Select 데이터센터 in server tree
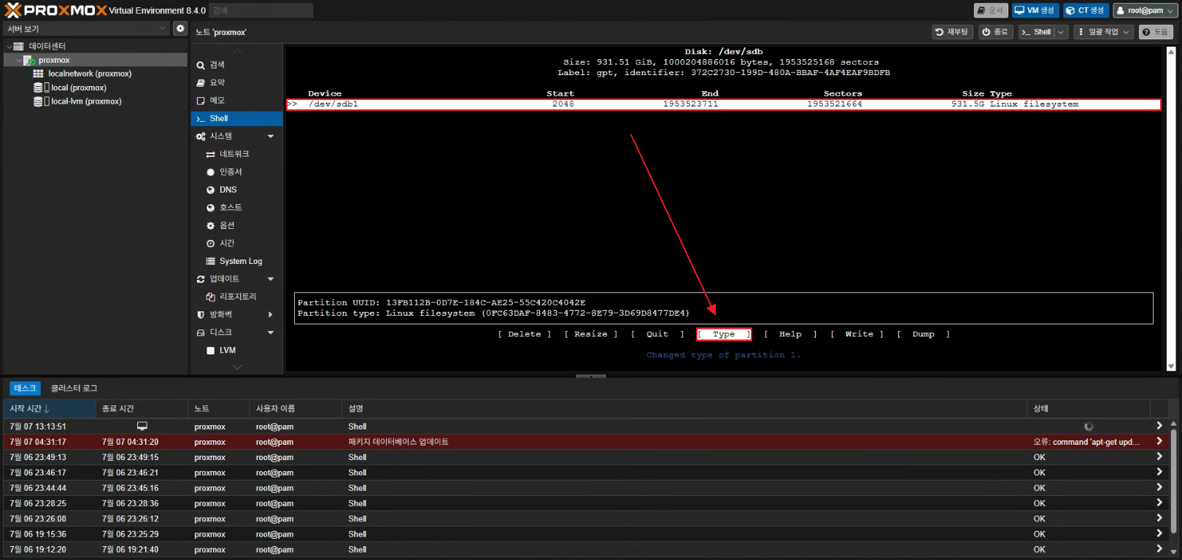 47,46
